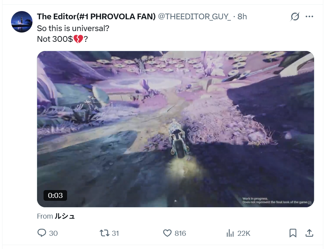Click the 816 likes count
This screenshot has width=324, height=249.
(x=180, y=233)
